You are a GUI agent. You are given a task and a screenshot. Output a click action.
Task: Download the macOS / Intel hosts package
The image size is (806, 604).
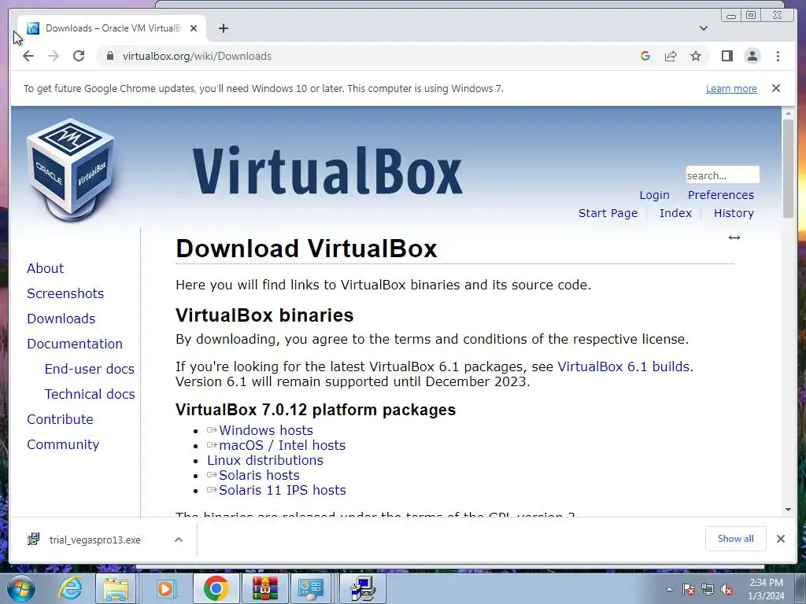point(283,445)
